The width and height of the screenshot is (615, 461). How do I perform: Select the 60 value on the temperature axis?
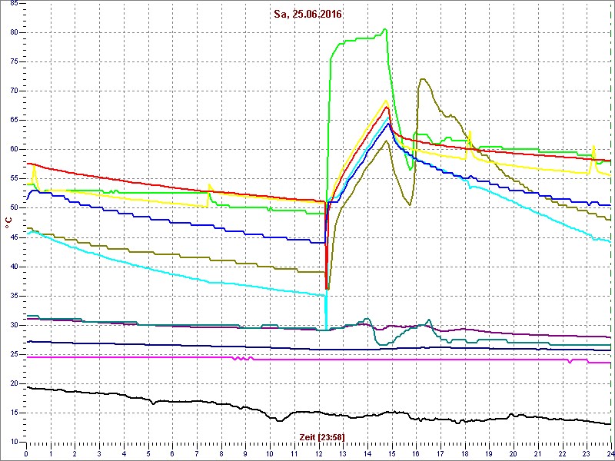point(13,150)
